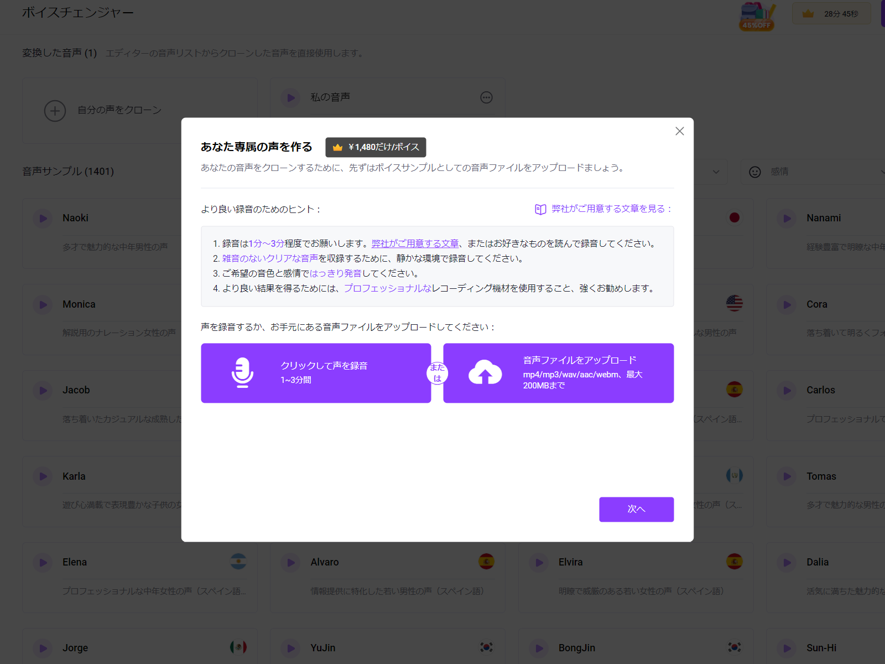This screenshot has height=664, width=885.
Task: Play the Naoki voice sample
Action: click(x=42, y=218)
